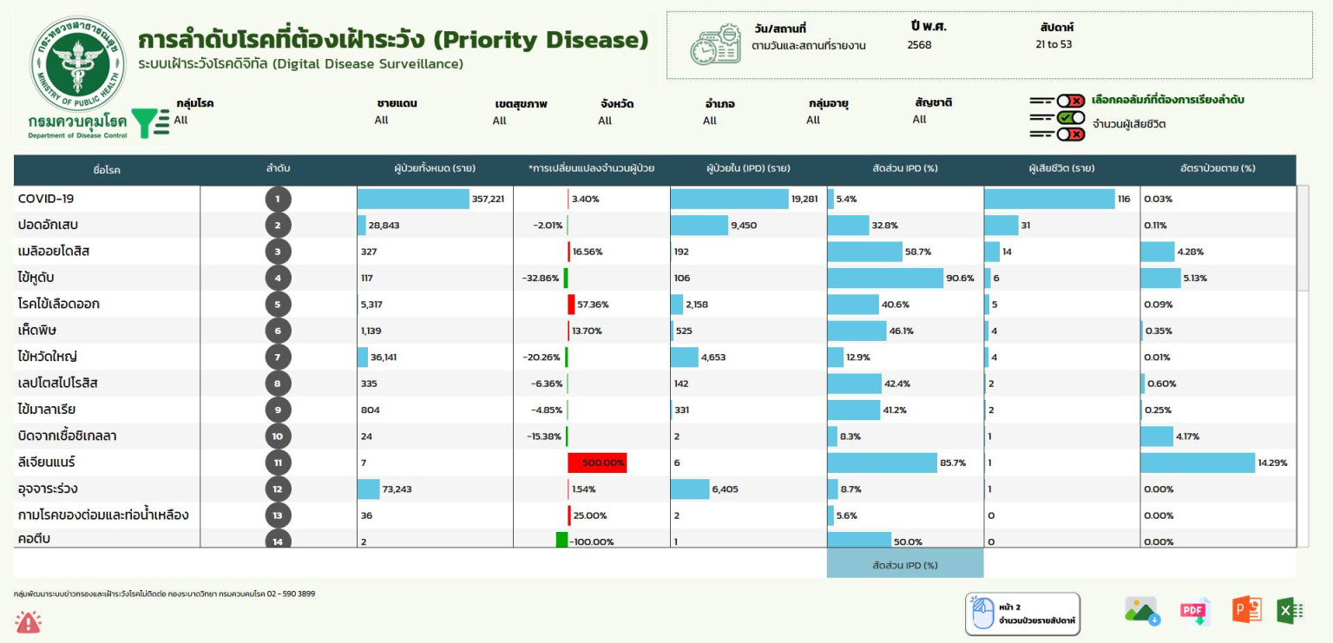The width and height of the screenshot is (1333, 643).
Task: Enable the bottom red sort-column switch
Action: (1070, 134)
